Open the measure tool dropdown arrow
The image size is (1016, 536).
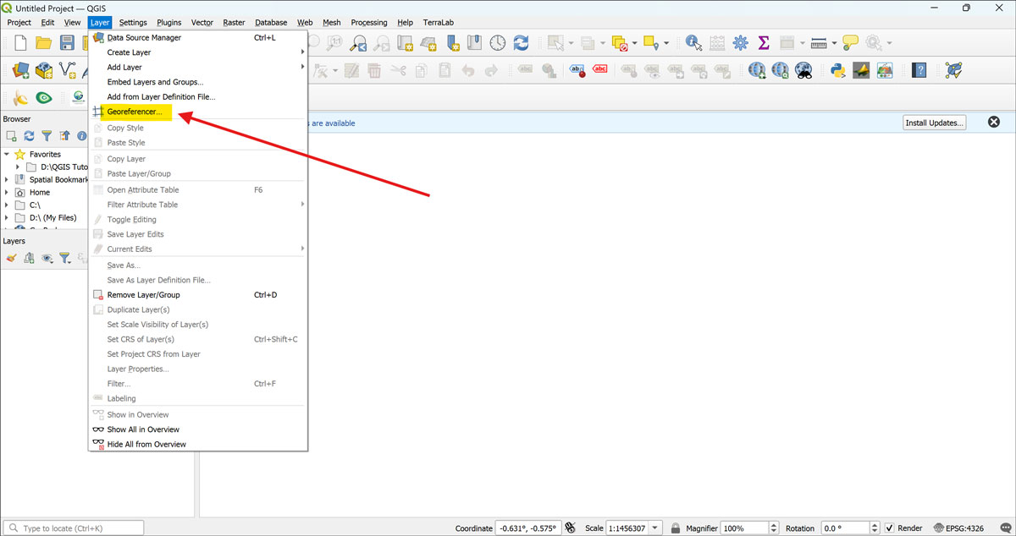834,42
